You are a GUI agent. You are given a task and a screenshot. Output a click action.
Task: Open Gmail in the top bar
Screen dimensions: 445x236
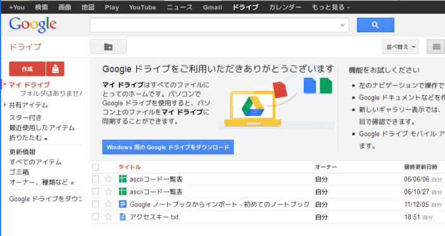(212, 8)
